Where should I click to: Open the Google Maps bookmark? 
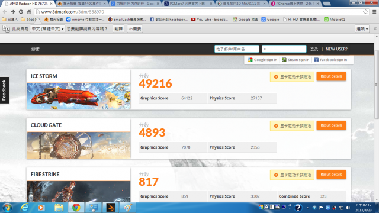tap(245, 20)
